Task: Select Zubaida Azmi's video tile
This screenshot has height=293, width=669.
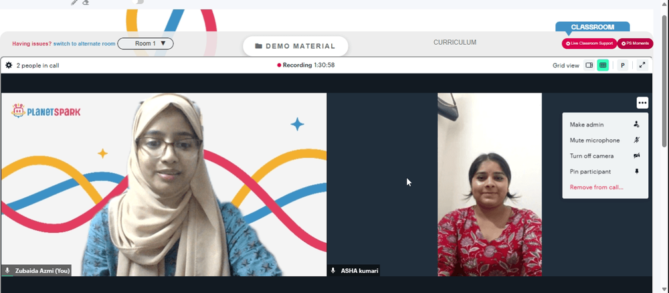Action: pyautogui.click(x=164, y=185)
